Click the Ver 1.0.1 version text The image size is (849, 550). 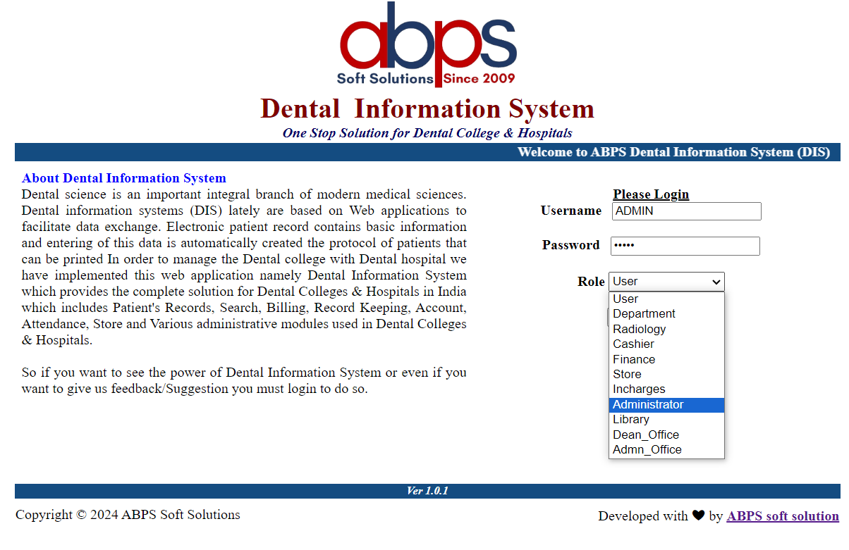[427, 491]
